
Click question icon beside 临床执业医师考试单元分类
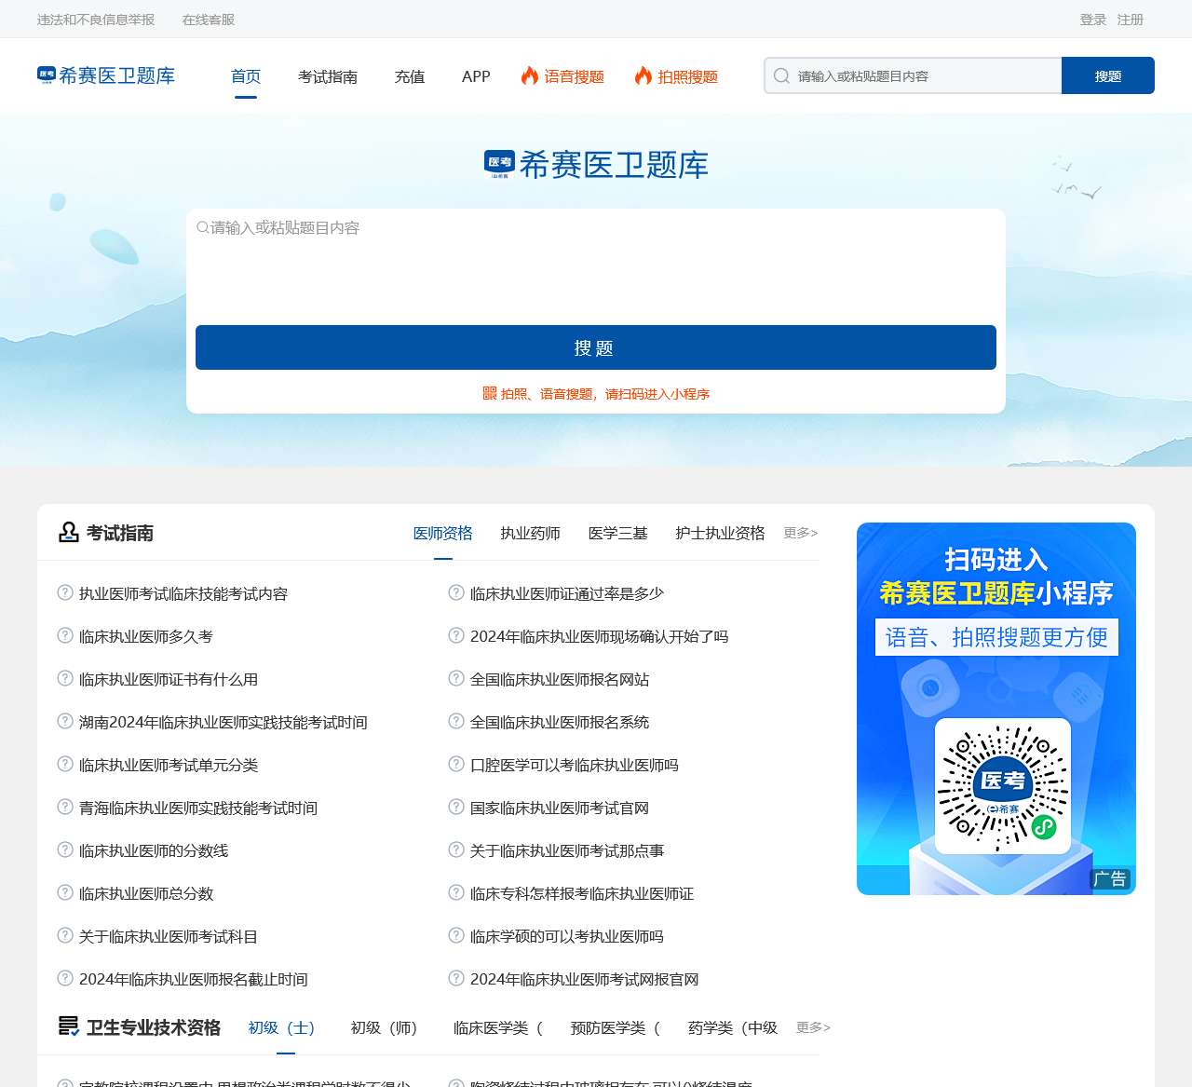click(x=65, y=764)
